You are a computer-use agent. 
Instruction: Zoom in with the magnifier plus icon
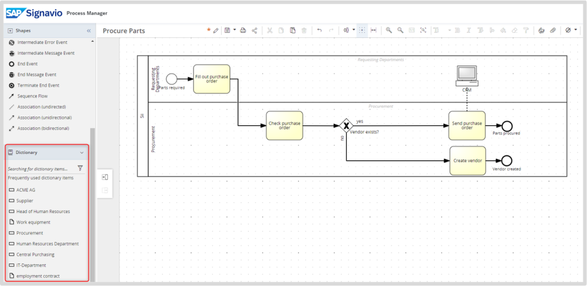(389, 30)
